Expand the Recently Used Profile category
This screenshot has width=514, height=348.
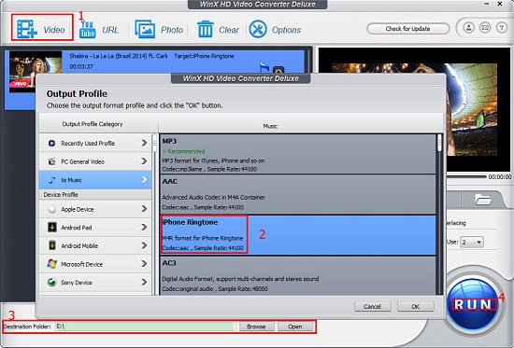click(x=95, y=143)
